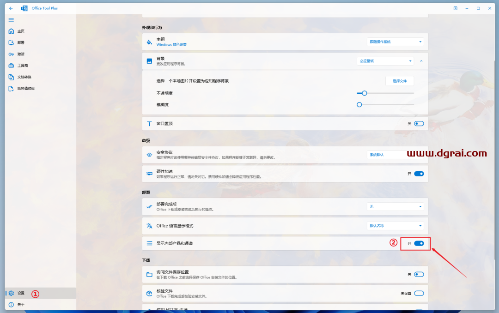Open the 部署完成后 dropdown showing 无
The width and height of the screenshot is (499, 313).
pyautogui.click(x=396, y=207)
